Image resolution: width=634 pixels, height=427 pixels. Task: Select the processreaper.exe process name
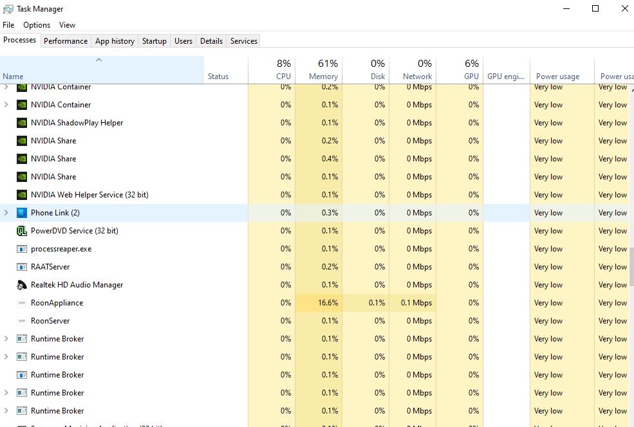point(61,249)
